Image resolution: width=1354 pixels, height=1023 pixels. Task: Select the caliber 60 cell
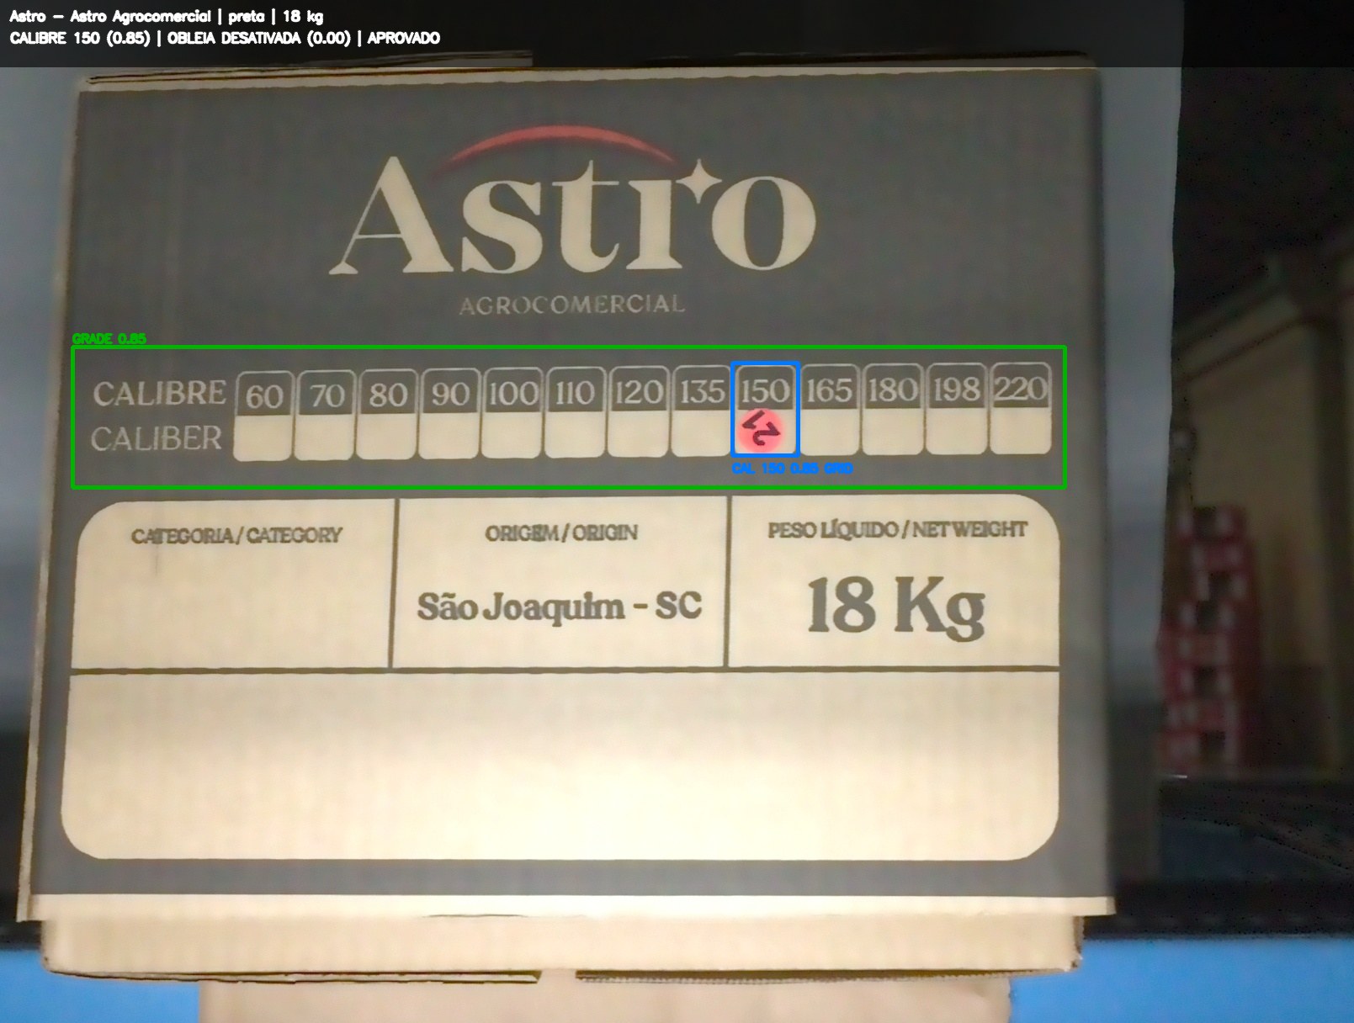[263, 416]
